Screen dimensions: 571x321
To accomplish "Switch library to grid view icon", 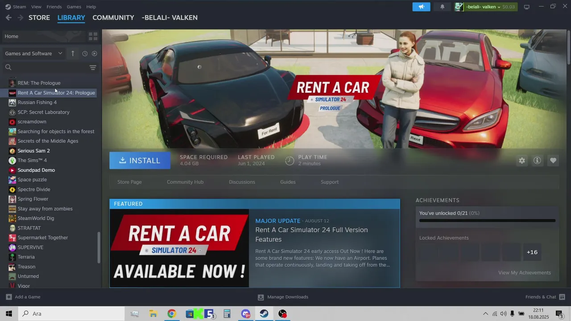I will pyautogui.click(x=93, y=36).
